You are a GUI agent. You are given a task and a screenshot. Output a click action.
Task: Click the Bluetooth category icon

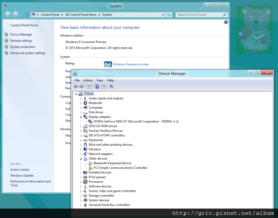85,103
